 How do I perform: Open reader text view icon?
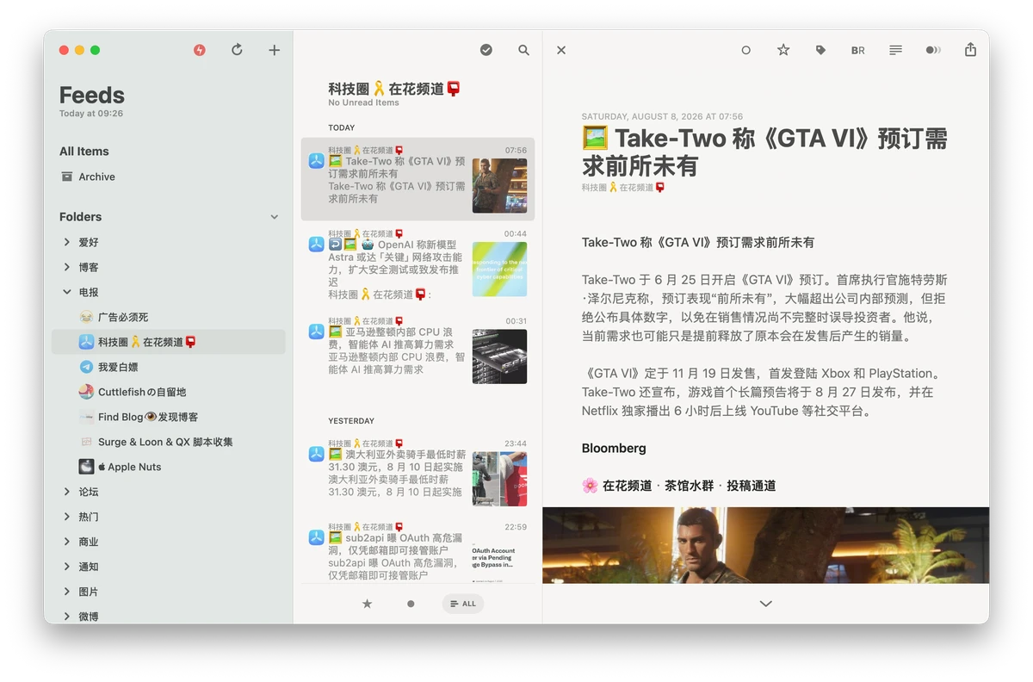click(895, 50)
